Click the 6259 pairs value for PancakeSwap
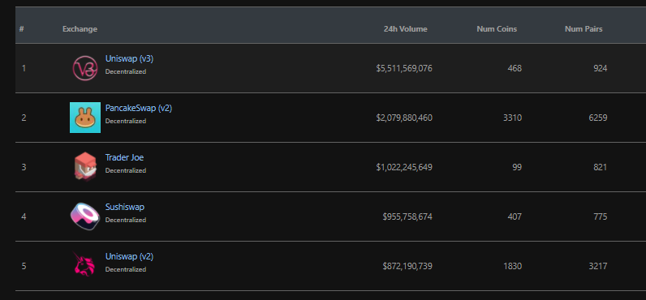 click(x=598, y=118)
